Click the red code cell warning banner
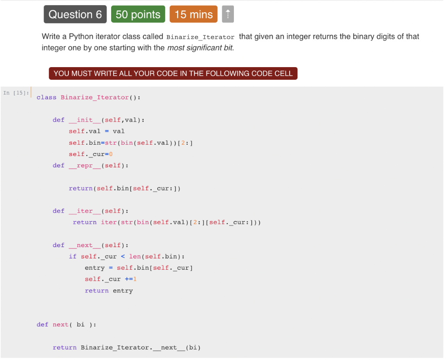Image resolution: width=446 pixels, height=360 pixels. tap(173, 73)
